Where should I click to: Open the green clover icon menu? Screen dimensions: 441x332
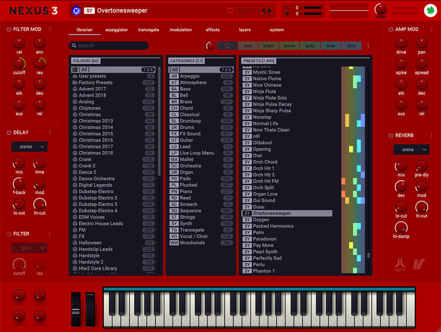point(430,11)
